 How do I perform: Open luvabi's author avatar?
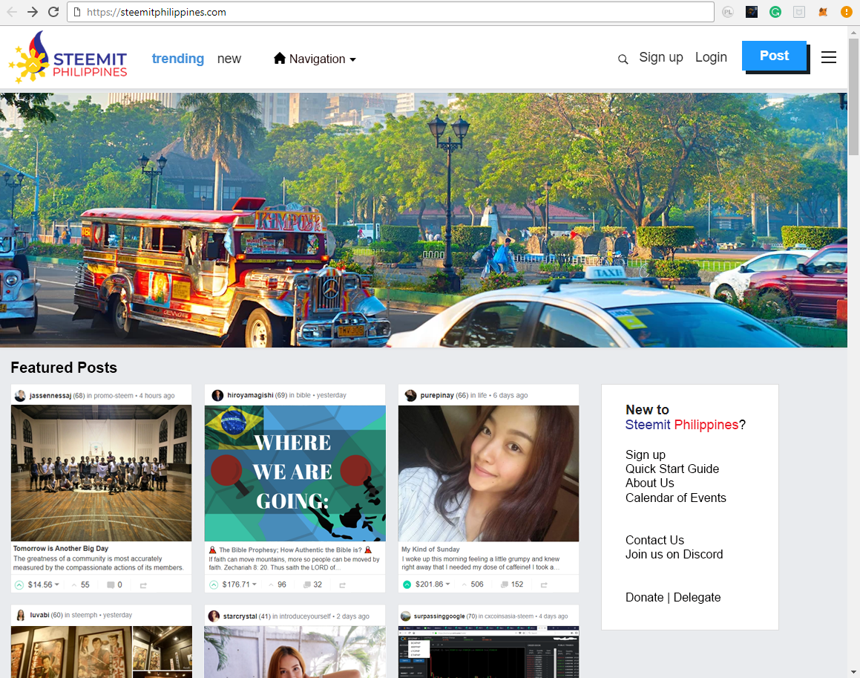point(21,616)
